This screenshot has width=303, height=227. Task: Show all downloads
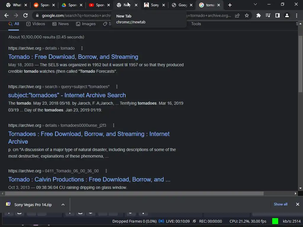coord(281,204)
